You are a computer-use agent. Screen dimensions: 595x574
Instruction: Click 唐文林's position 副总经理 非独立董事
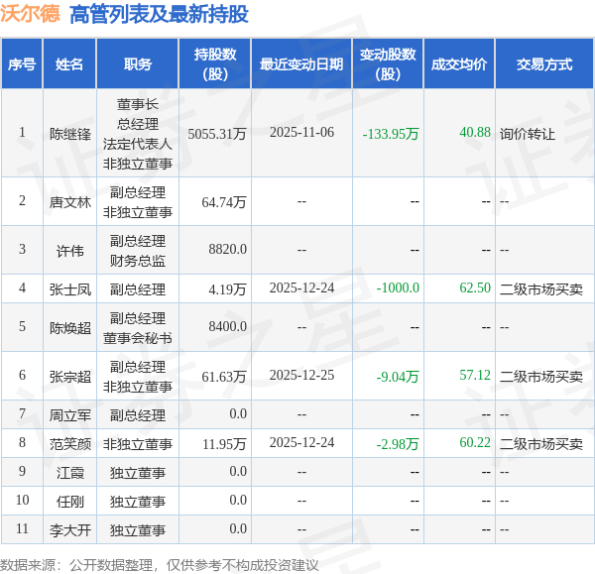click(x=138, y=202)
